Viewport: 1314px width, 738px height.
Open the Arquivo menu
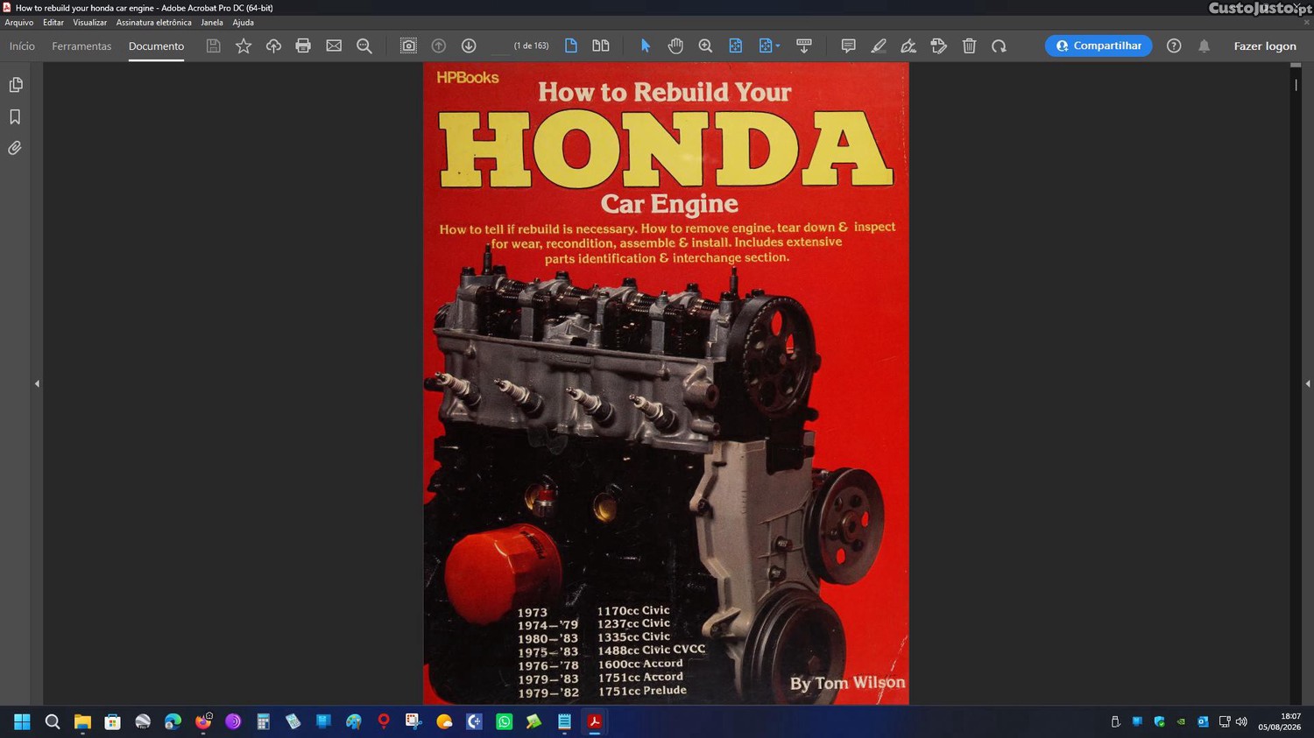19,23
